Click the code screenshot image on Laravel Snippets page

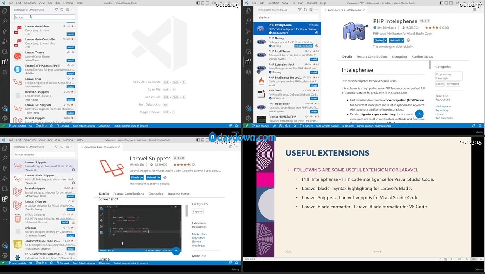(x=139, y=228)
